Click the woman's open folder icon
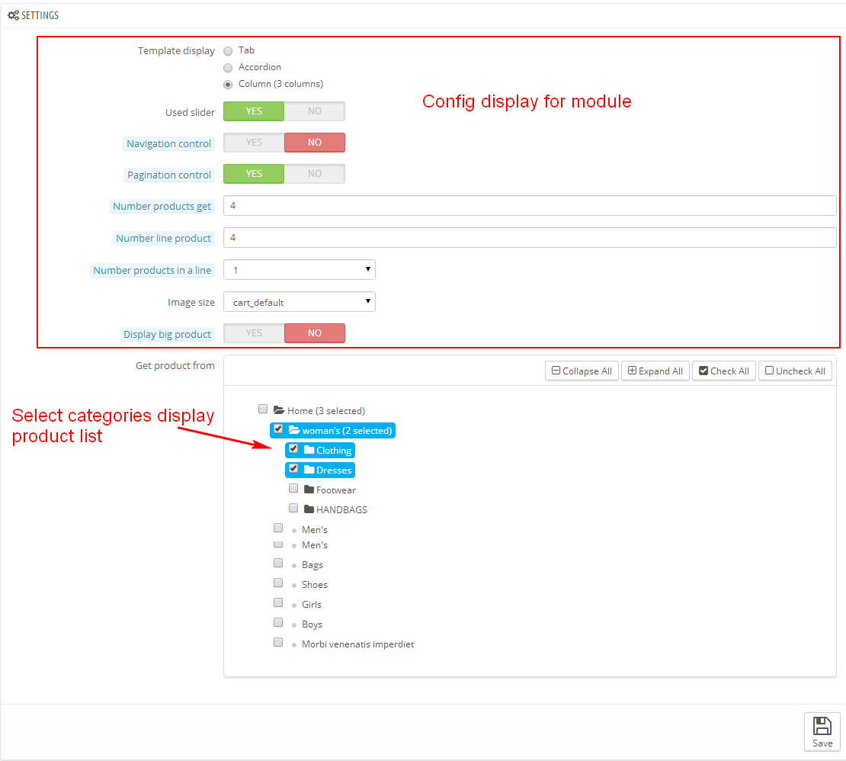846x761 pixels. [x=294, y=430]
